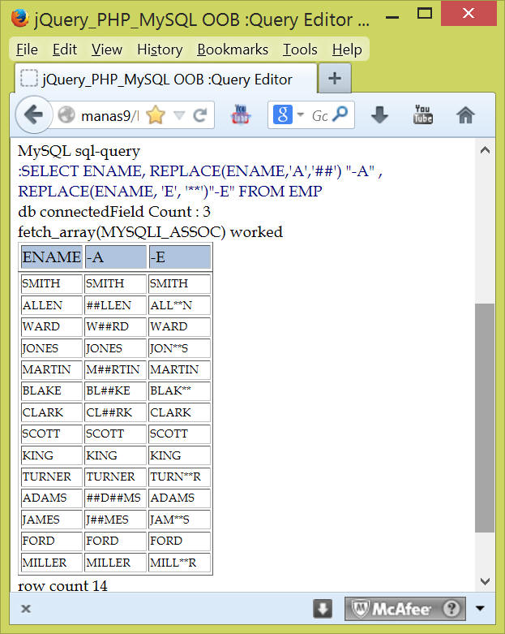Expand the dropdown arrow beside the McAfee button

click(480, 609)
